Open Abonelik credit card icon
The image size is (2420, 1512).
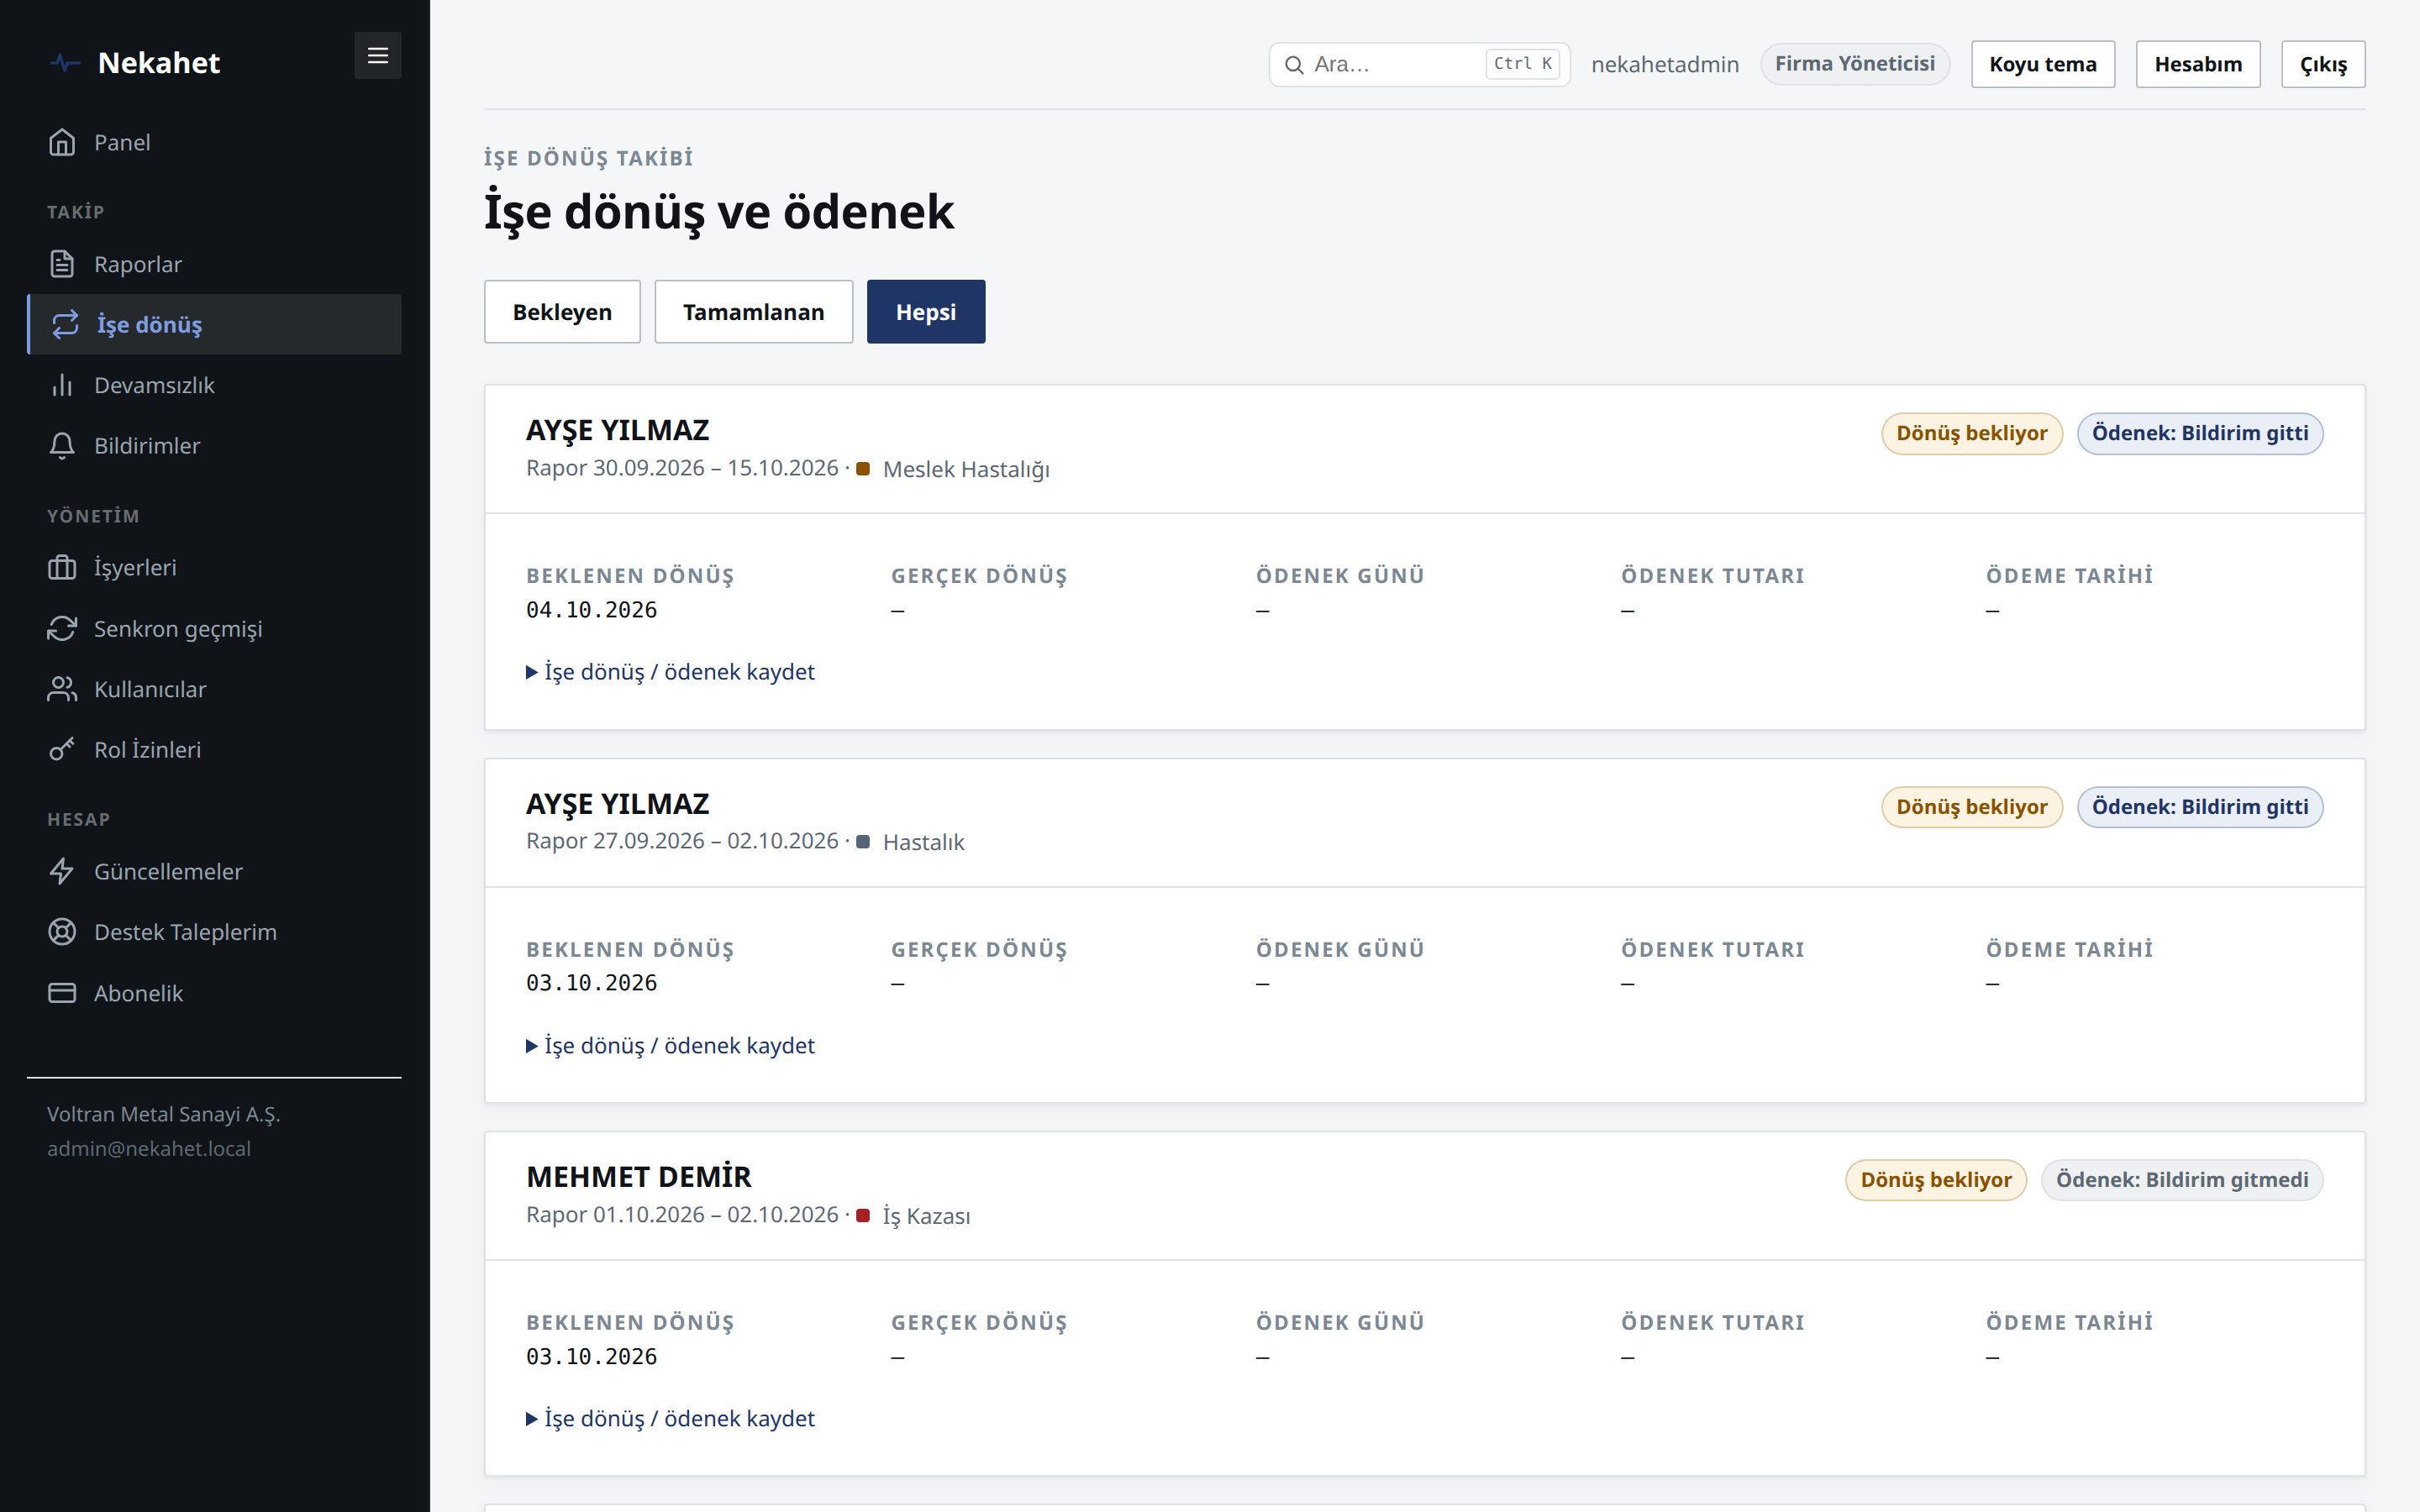click(x=62, y=993)
